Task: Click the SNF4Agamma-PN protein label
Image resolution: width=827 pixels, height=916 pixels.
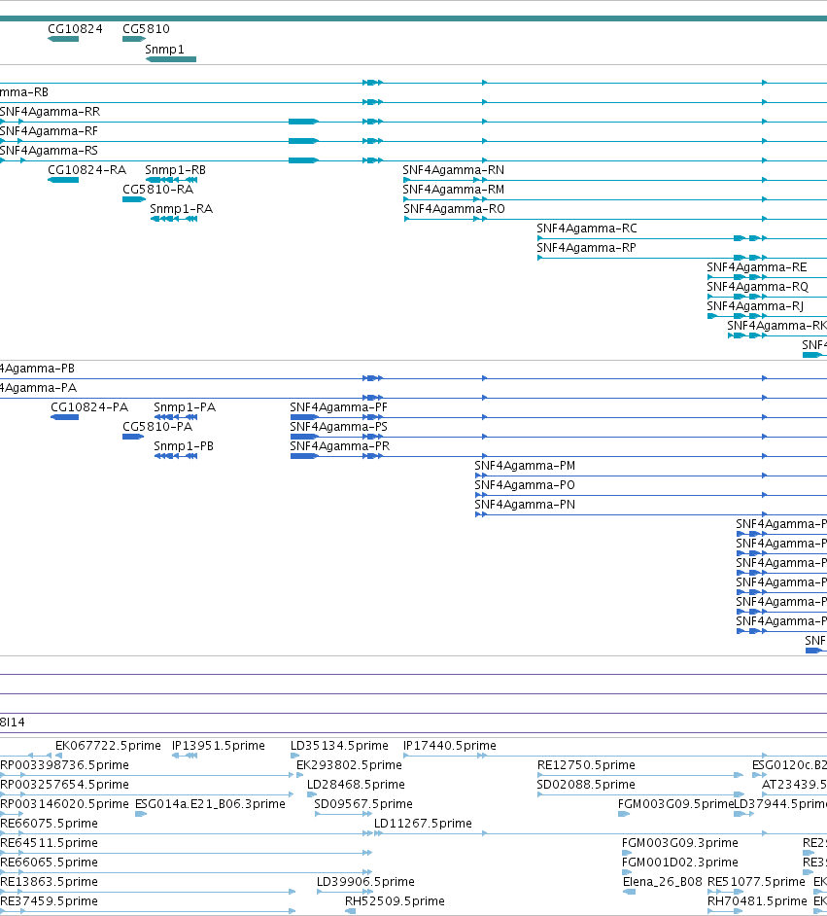Action: (x=525, y=504)
